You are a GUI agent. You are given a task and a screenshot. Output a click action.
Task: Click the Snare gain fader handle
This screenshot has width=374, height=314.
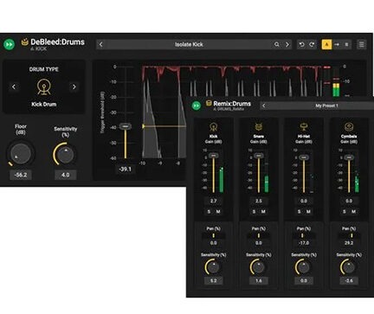pyautogui.click(x=259, y=156)
